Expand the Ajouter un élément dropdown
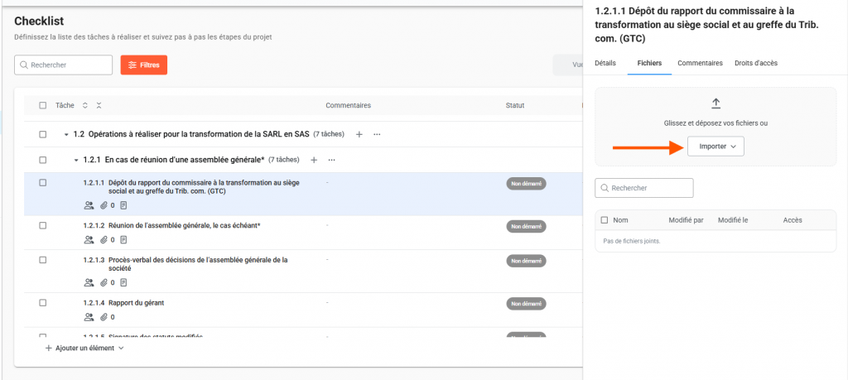848x380 pixels. click(x=85, y=349)
